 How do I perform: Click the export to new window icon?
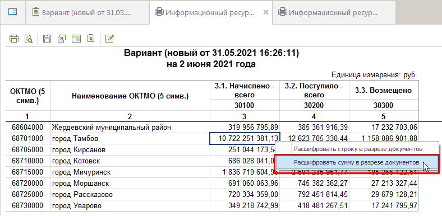[x=62, y=39]
